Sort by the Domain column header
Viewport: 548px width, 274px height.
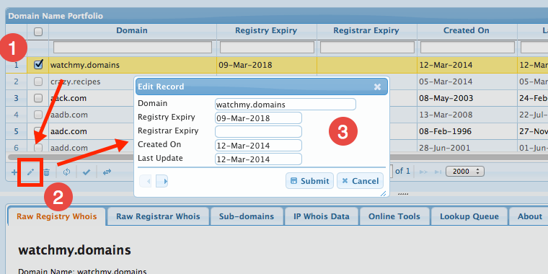pos(132,31)
